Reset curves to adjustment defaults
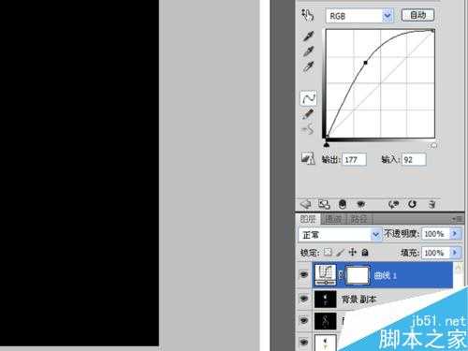Screen dimensions: 468x351 [412, 204]
